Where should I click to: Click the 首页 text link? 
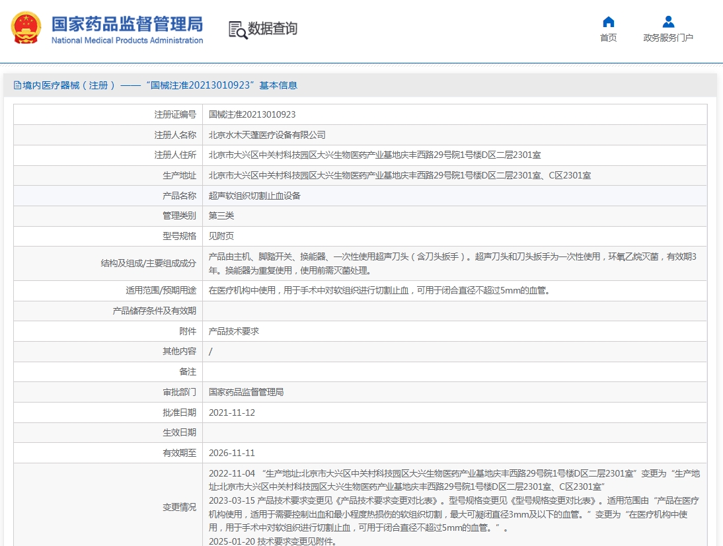pos(608,38)
